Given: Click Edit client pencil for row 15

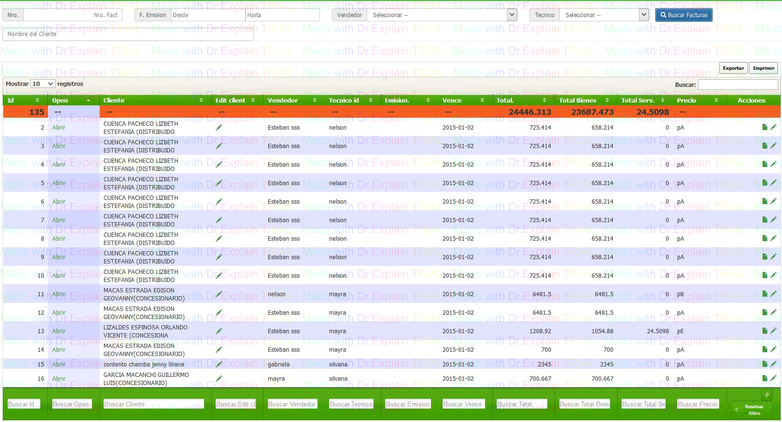Looking at the screenshot, I should click(219, 365).
